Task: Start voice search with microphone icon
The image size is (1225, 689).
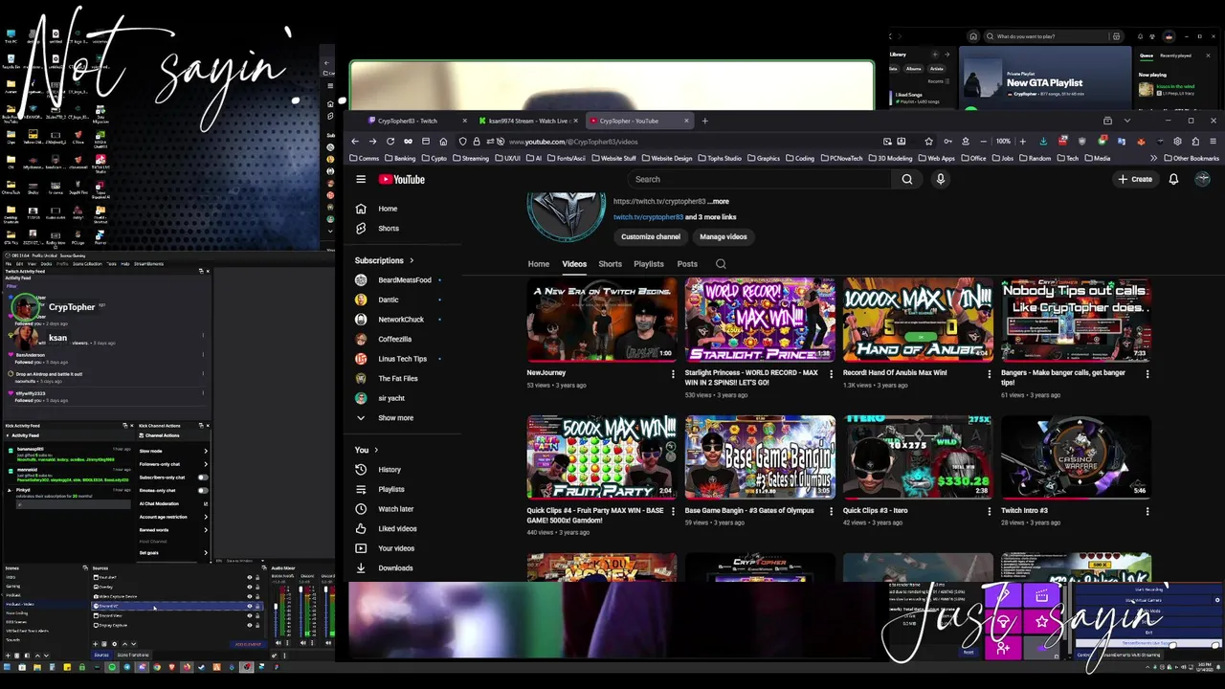Action: [x=941, y=179]
